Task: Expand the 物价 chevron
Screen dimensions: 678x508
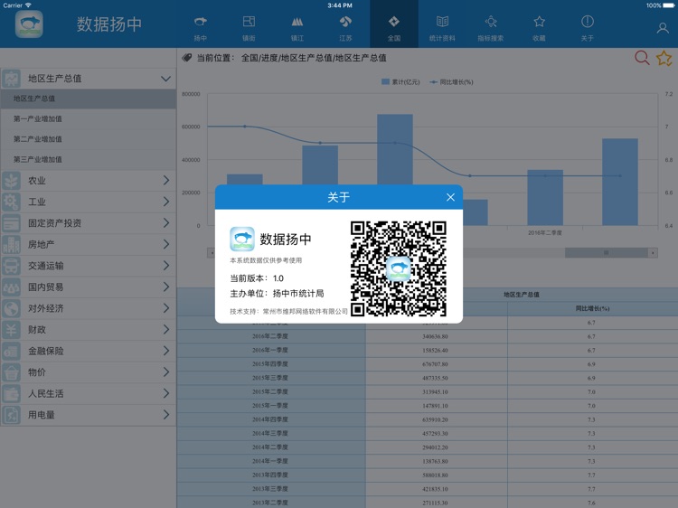Action: [x=166, y=372]
